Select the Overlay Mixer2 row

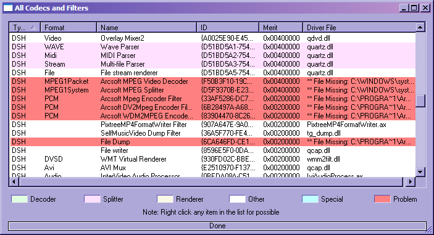213,38
